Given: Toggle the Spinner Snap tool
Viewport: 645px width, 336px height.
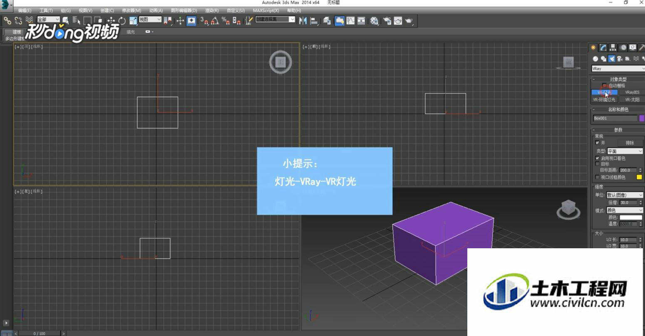Looking at the screenshot, I should pos(236,21).
